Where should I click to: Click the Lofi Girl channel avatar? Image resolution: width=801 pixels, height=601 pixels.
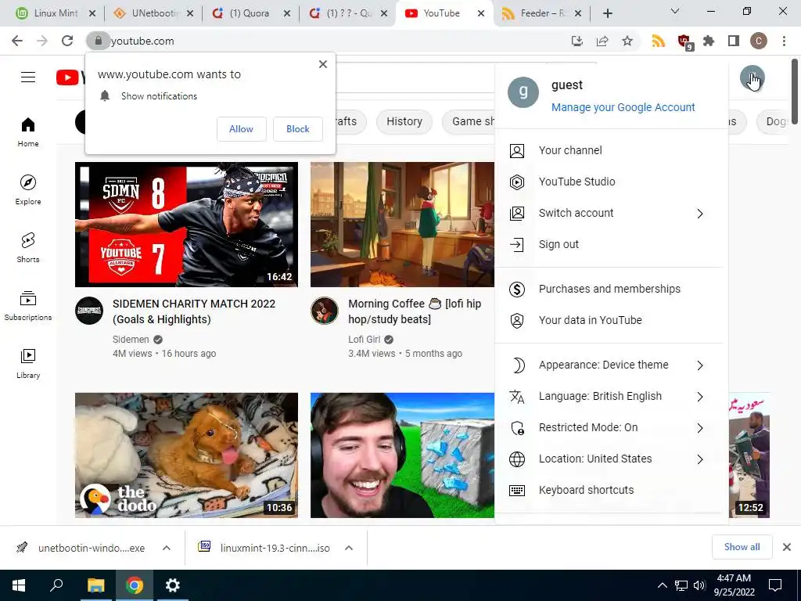click(325, 310)
